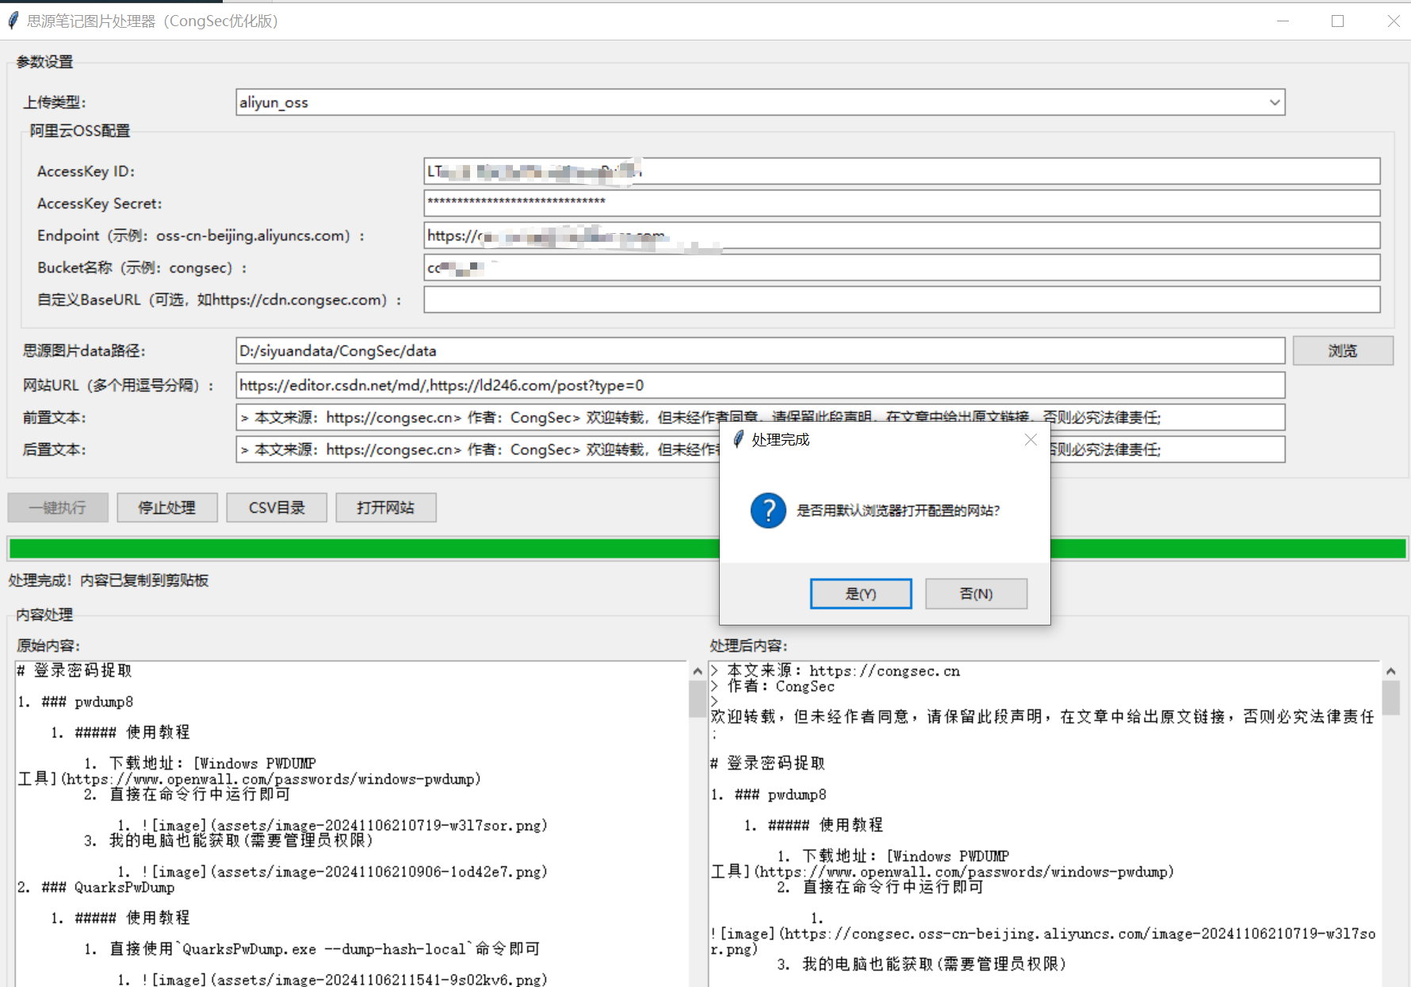Click inside the 原始内容 text area heading line
Image resolution: width=1411 pixels, height=987 pixels.
pos(75,671)
